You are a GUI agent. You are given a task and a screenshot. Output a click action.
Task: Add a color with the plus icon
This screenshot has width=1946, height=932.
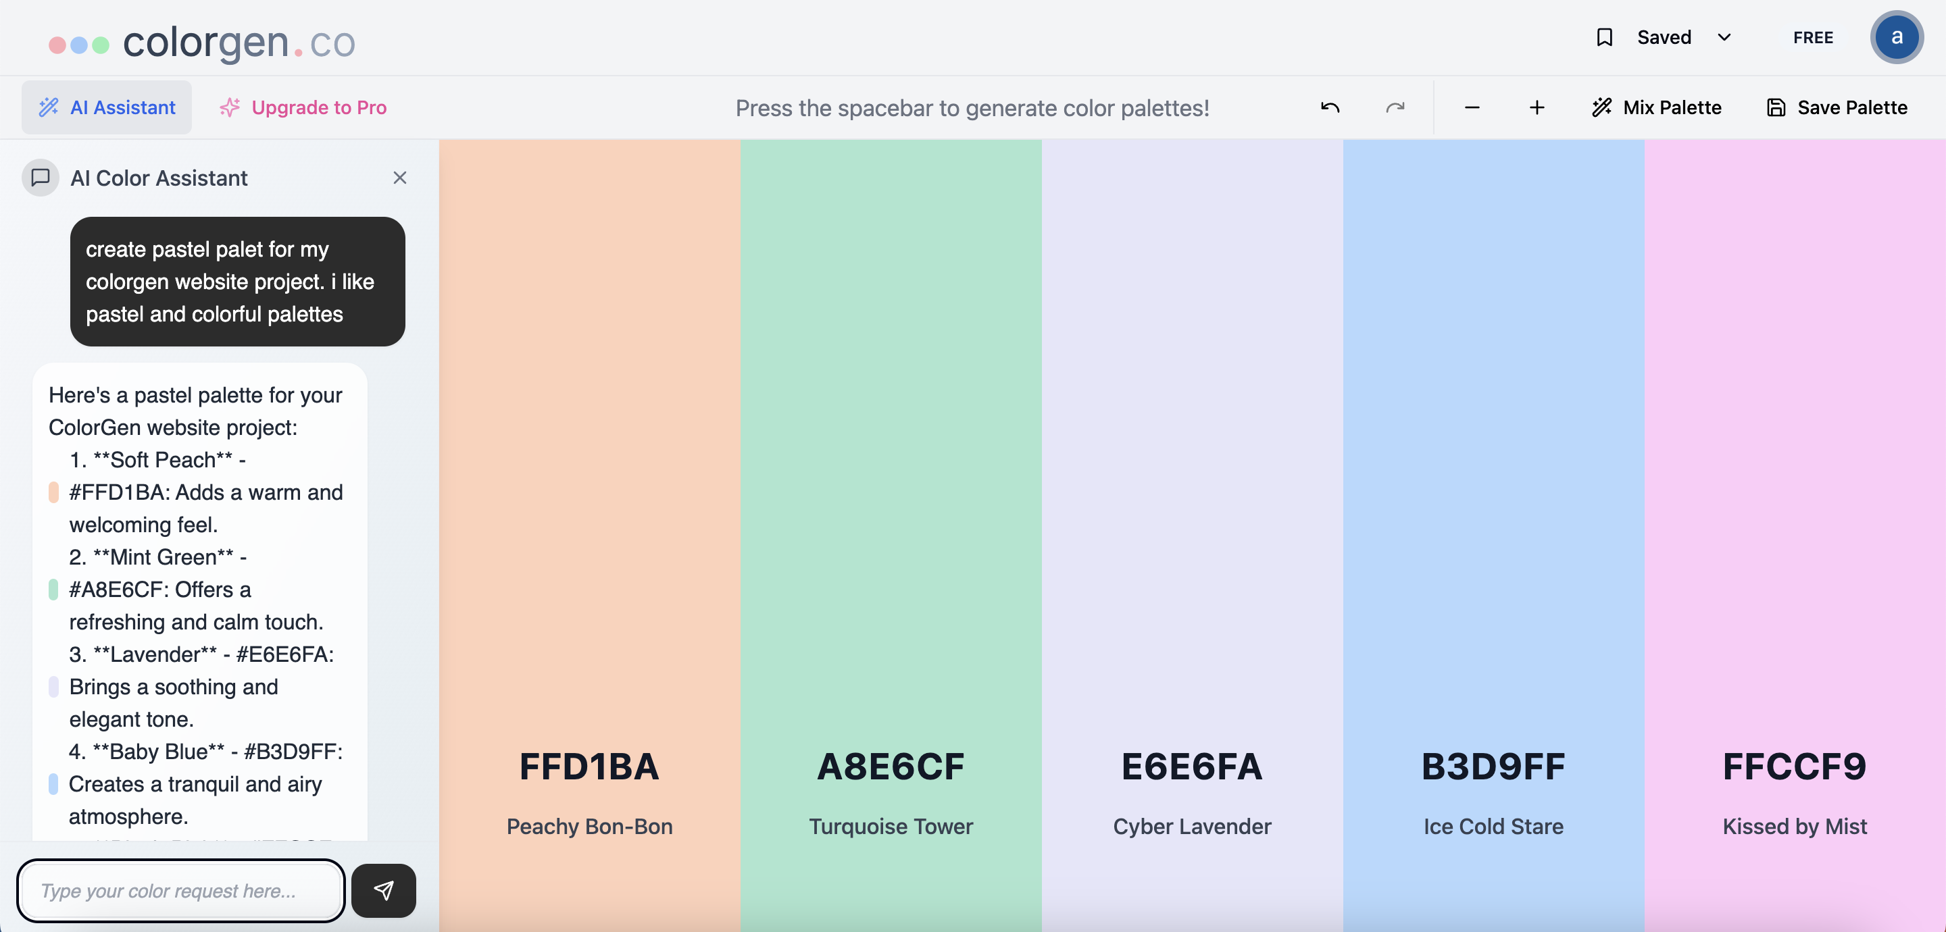click(1537, 108)
